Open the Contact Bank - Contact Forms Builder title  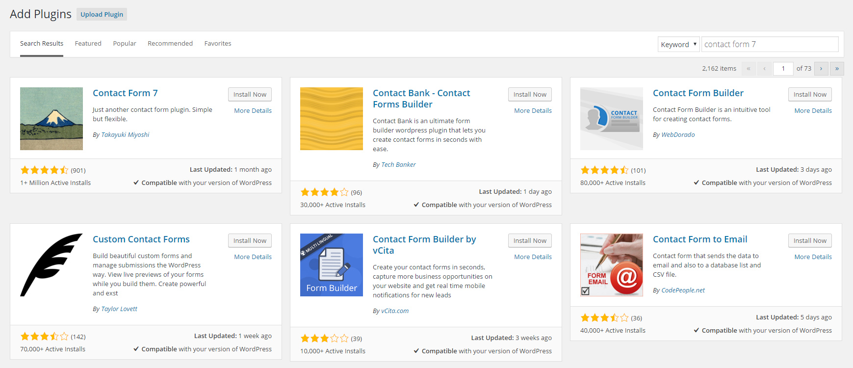pos(421,99)
